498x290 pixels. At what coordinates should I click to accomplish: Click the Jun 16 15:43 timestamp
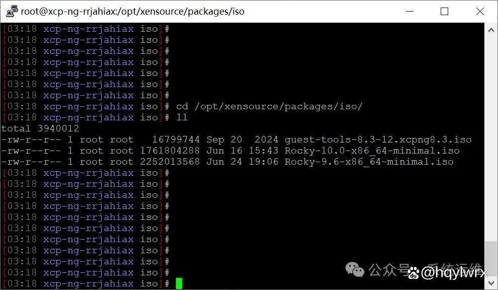(242, 151)
